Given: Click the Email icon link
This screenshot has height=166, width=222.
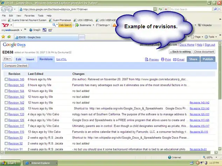Looking at the screenshot, I should click(178, 60).
